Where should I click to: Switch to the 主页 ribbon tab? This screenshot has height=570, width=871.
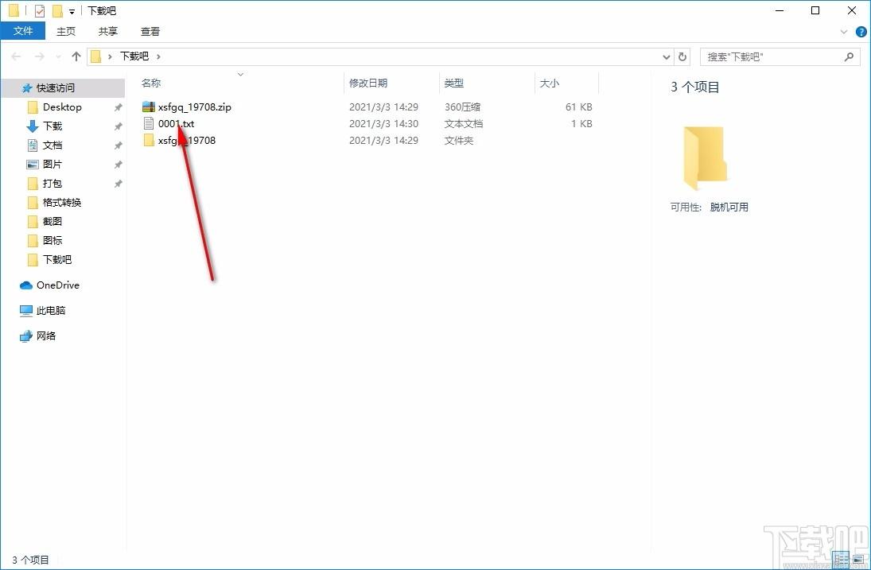point(65,31)
